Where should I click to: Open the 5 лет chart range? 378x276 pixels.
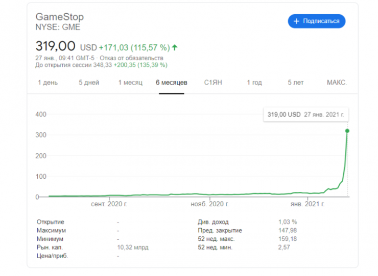[295, 82]
